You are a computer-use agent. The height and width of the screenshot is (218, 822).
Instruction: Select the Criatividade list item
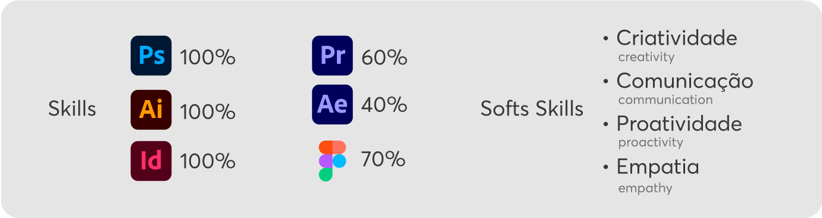click(677, 38)
